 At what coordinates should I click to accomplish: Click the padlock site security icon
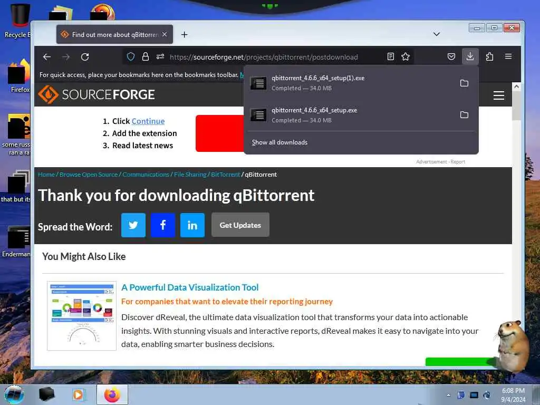click(146, 56)
